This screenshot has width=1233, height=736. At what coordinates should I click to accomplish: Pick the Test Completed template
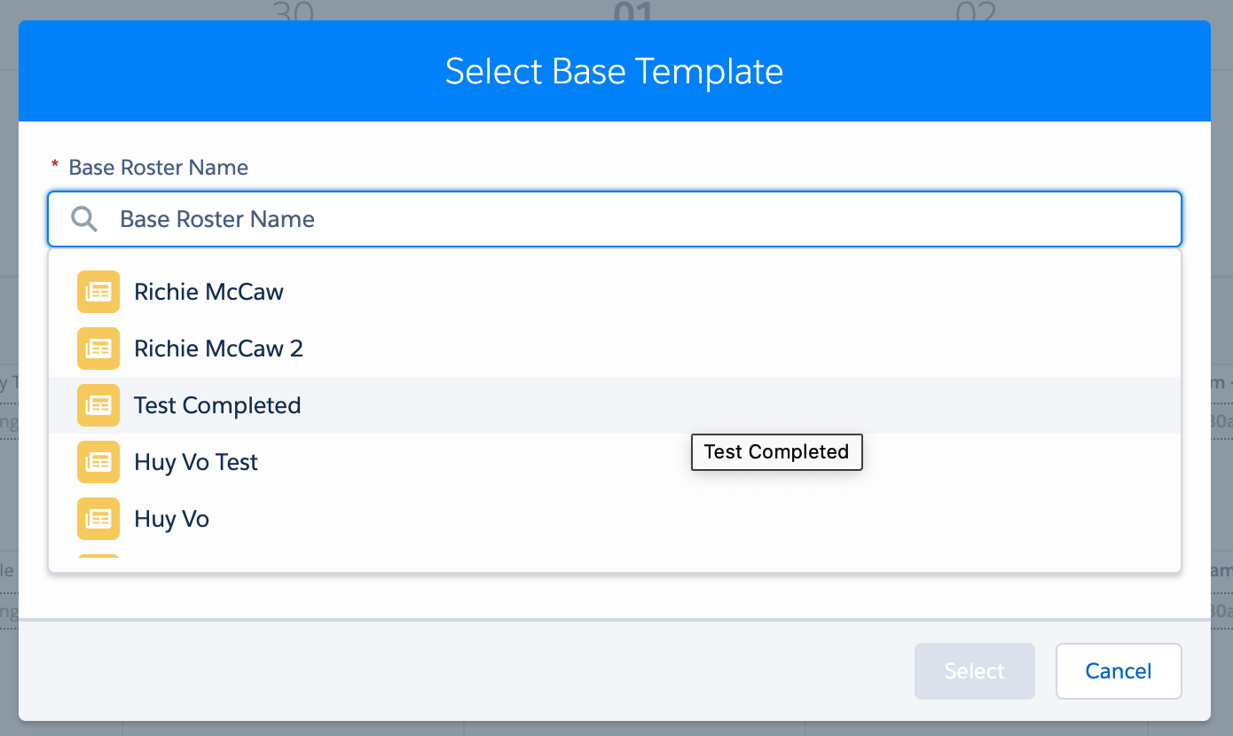(615, 405)
